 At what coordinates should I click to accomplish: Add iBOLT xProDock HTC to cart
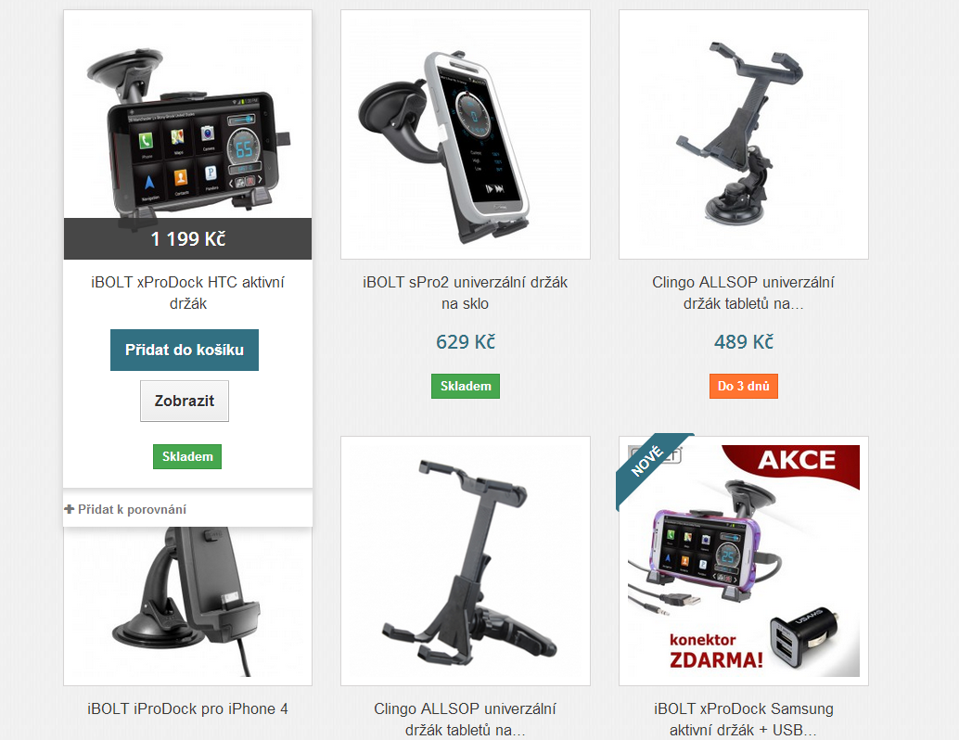(184, 350)
